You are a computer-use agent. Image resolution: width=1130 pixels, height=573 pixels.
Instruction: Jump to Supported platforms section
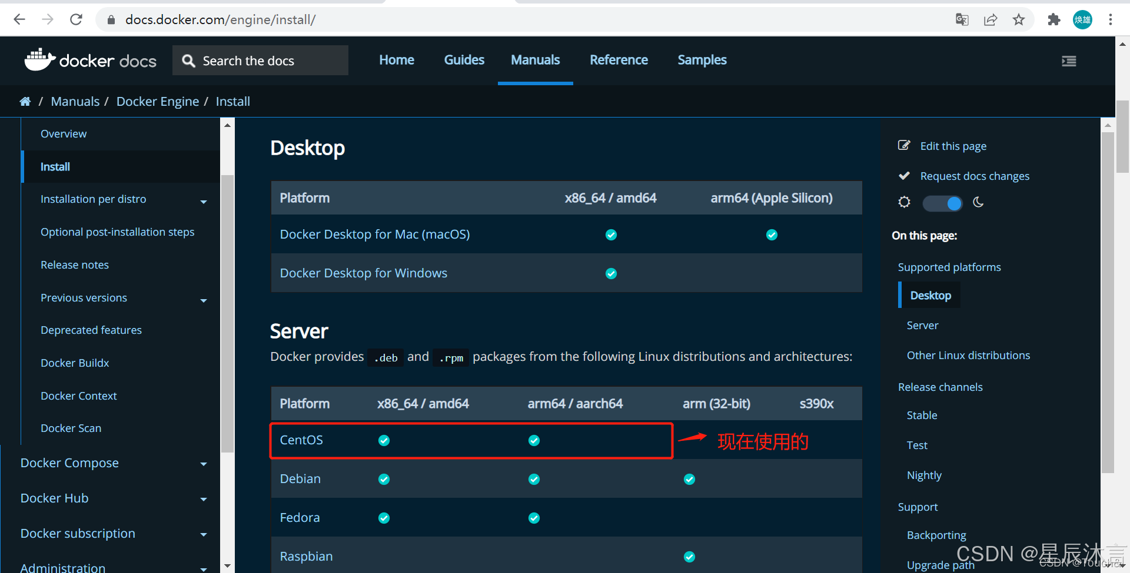[x=949, y=267]
